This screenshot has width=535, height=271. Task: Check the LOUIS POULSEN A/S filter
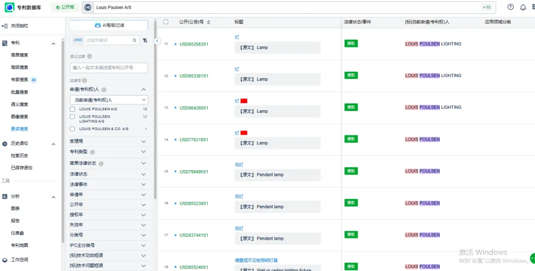72,109
